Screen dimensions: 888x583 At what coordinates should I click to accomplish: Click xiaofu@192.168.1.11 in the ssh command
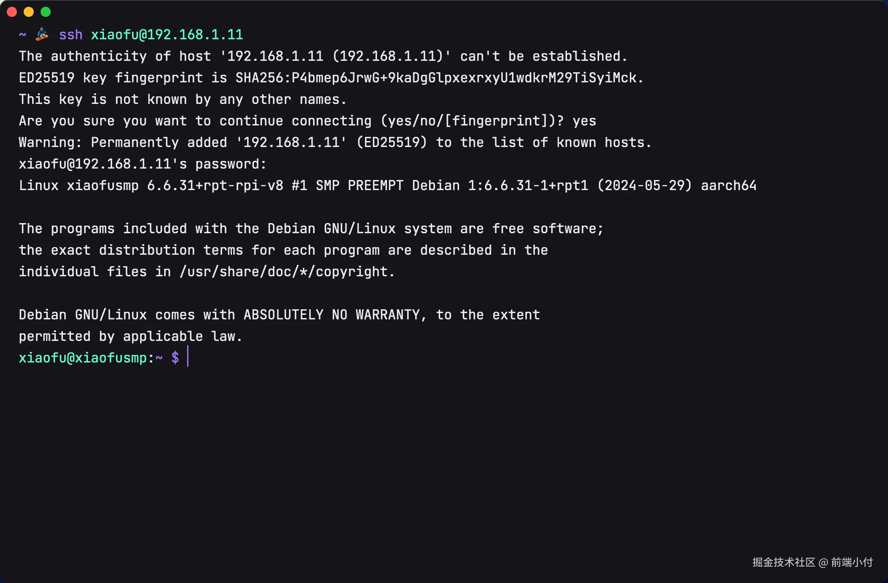(x=167, y=35)
